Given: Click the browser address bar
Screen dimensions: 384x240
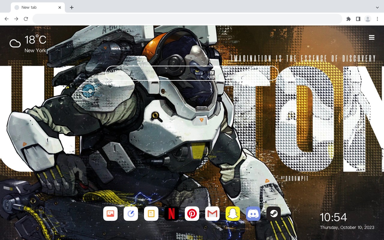Looking at the screenshot, I should click(187, 19).
